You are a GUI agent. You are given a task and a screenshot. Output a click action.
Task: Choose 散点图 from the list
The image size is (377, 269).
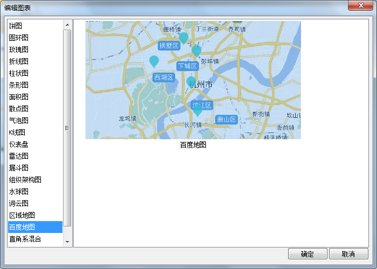pyautogui.click(x=19, y=109)
